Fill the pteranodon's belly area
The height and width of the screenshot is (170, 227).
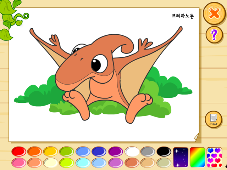[104, 90]
